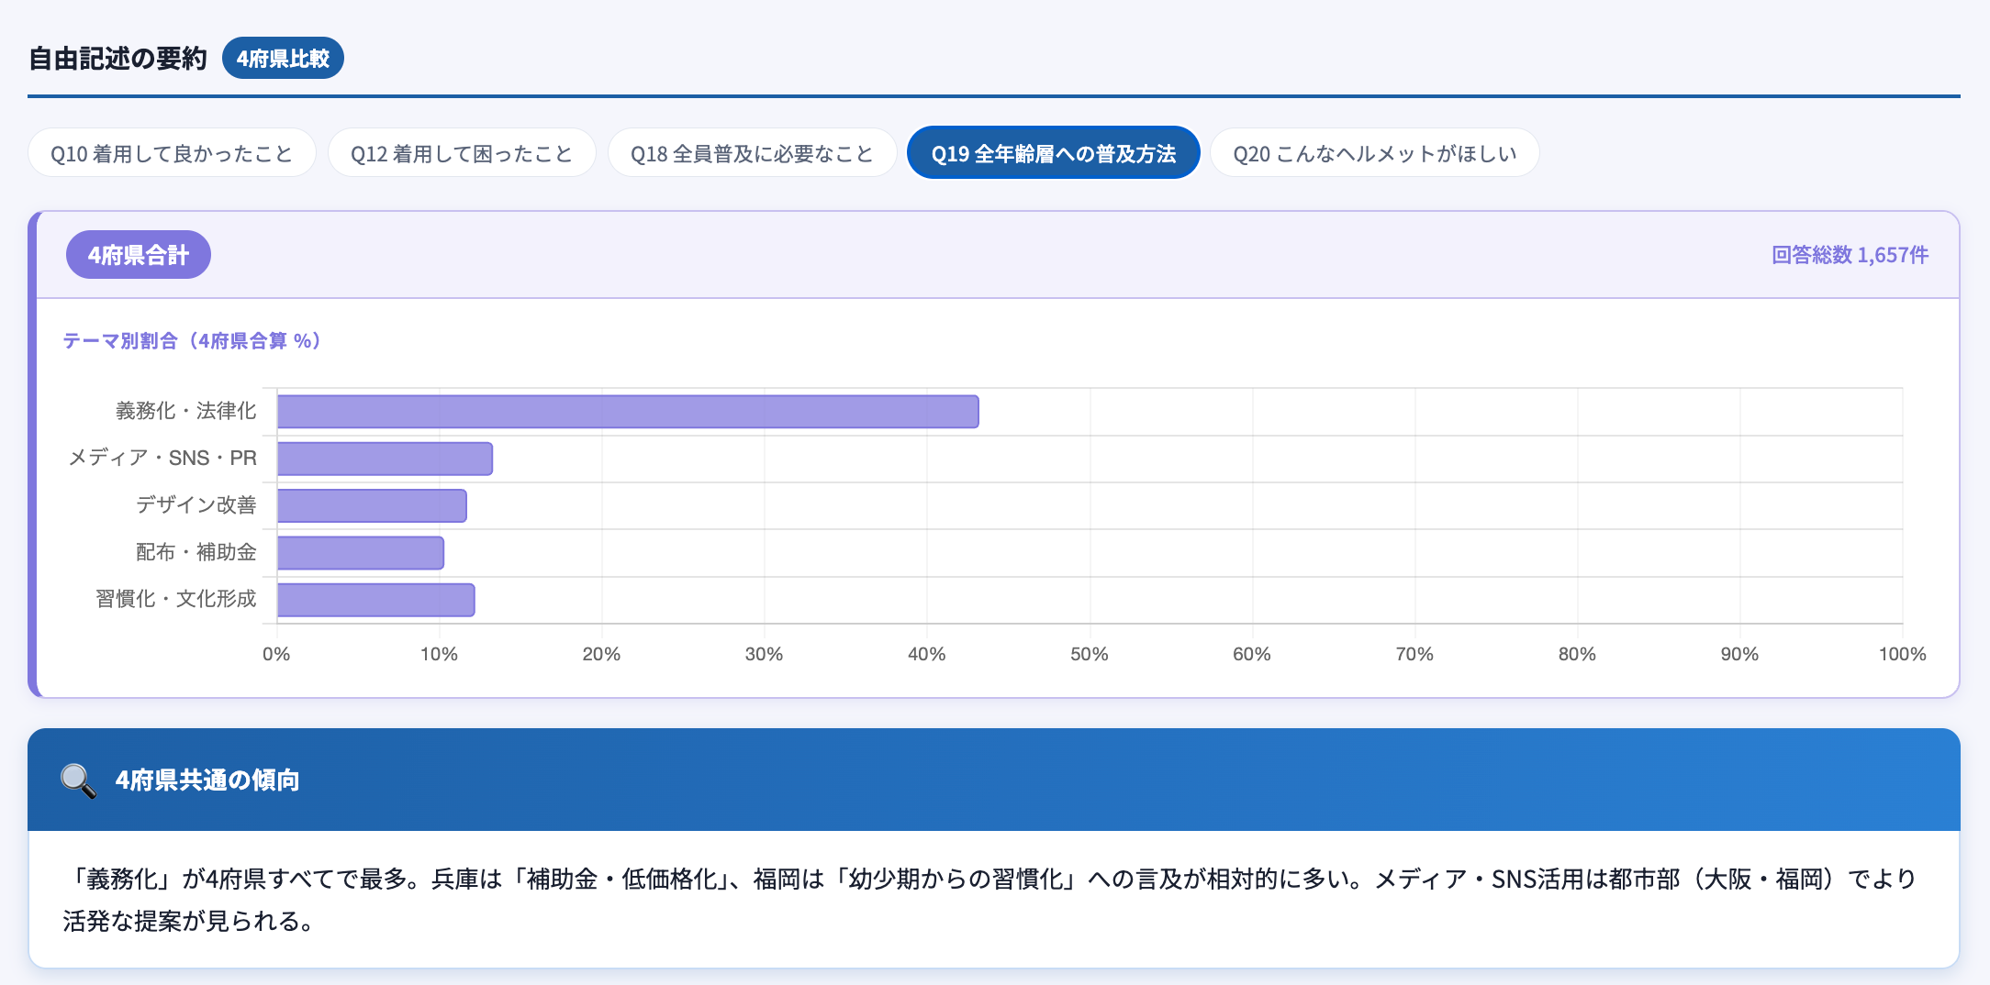Open Q20 こんなヘルメットがほしい tab
The height and width of the screenshot is (985, 1990).
1374,153
